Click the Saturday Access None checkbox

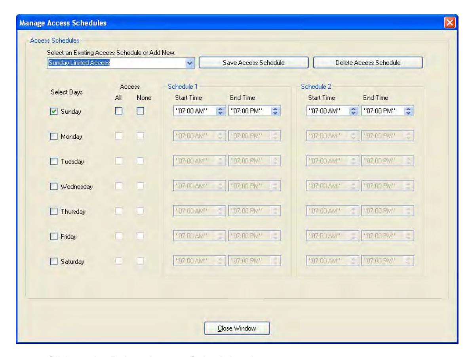click(x=140, y=261)
